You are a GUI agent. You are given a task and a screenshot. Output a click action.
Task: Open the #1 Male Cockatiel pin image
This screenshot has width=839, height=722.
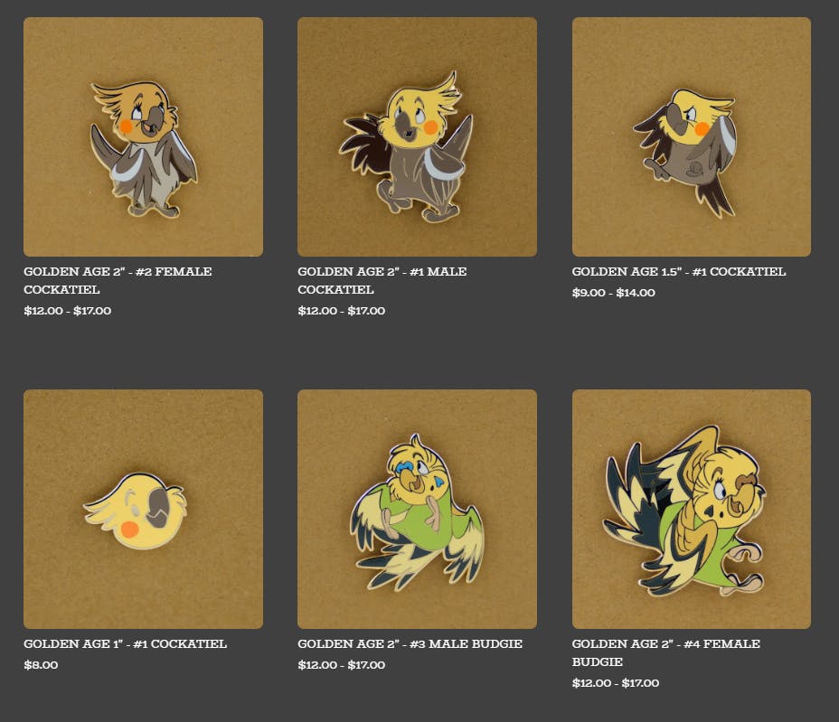point(417,136)
